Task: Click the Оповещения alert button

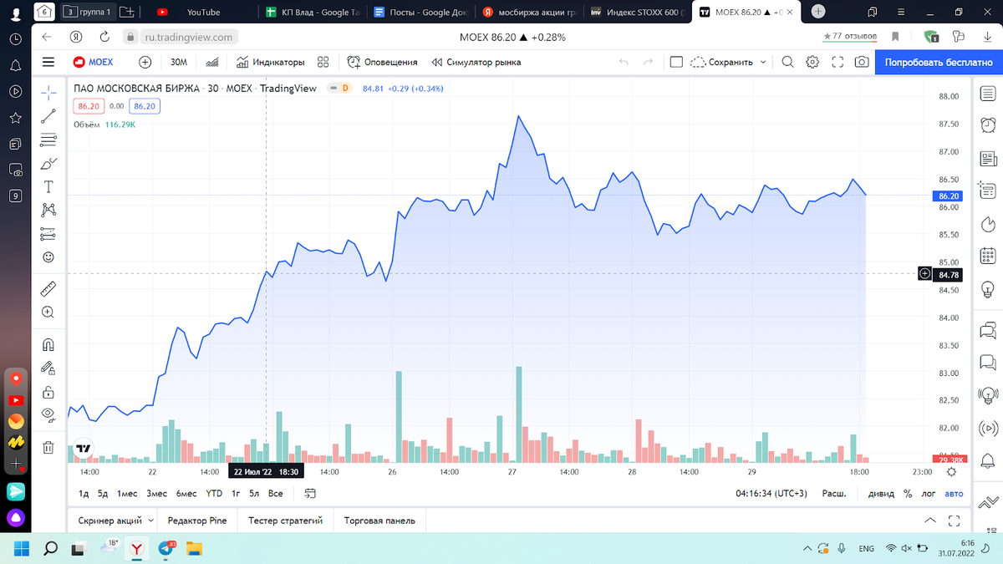Action: click(x=382, y=62)
